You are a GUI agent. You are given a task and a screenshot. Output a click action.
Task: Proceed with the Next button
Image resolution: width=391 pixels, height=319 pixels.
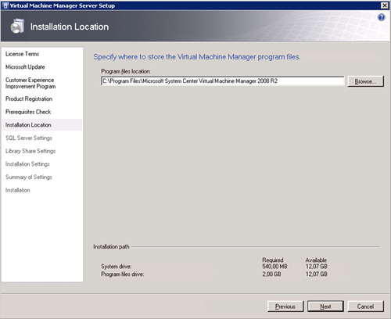[325, 306]
